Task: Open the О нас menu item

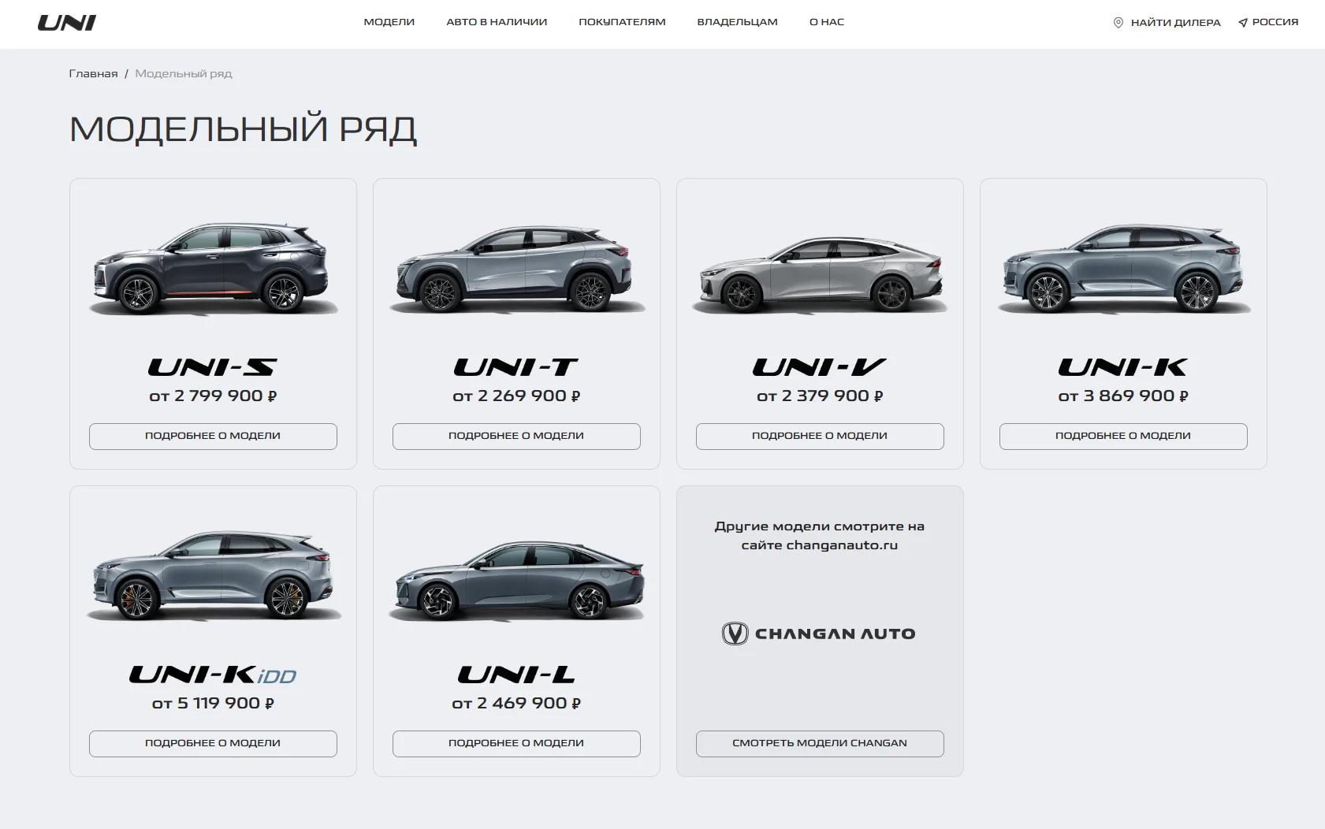Action: [x=826, y=22]
